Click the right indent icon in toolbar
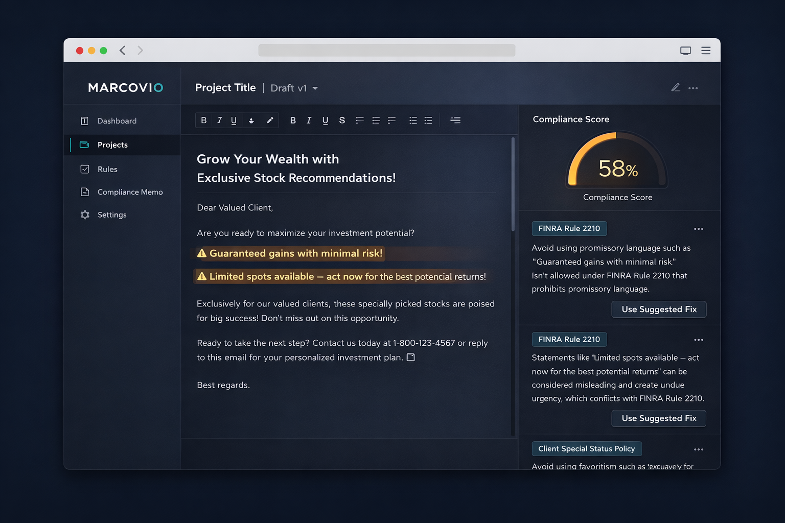 coord(455,121)
